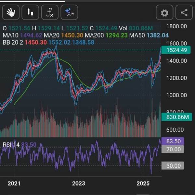This screenshot has height=195, width=195.
Task: Click the MA20 1450.30 indicator label
Action: 63,35
